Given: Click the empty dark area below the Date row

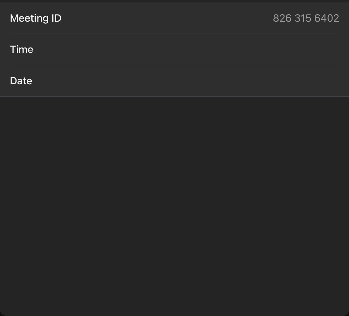Looking at the screenshot, I should click(x=174, y=206).
